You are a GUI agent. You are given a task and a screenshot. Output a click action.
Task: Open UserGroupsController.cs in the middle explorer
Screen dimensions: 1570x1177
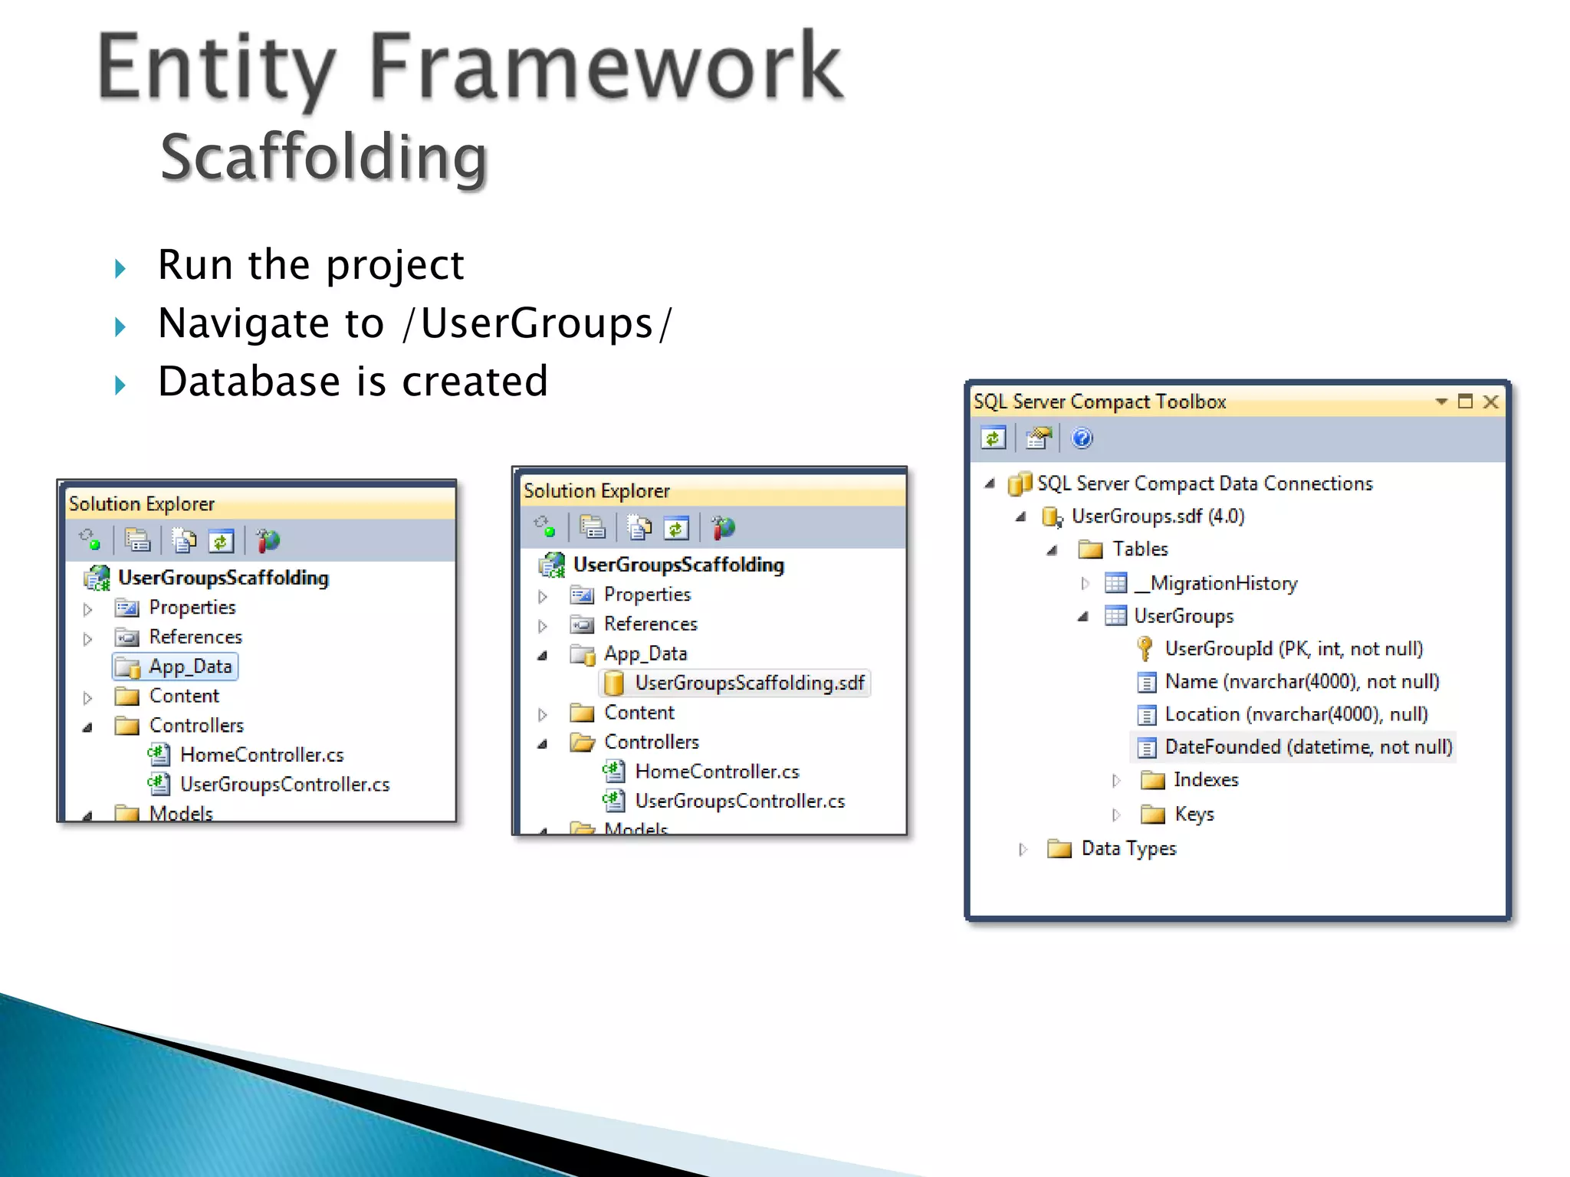click(739, 801)
